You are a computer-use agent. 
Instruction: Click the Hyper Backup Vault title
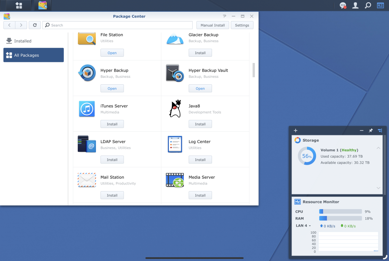208,70
